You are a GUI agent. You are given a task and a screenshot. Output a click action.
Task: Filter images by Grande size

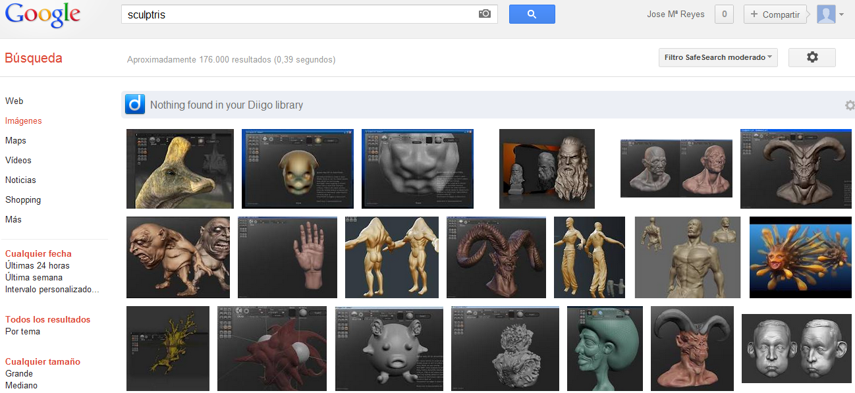tap(19, 373)
